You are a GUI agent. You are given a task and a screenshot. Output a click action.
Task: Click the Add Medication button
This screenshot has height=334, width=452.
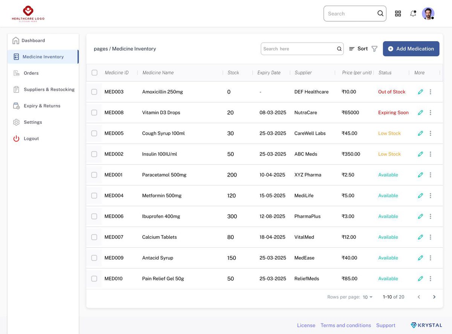pyautogui.click(x=411, y=49)
